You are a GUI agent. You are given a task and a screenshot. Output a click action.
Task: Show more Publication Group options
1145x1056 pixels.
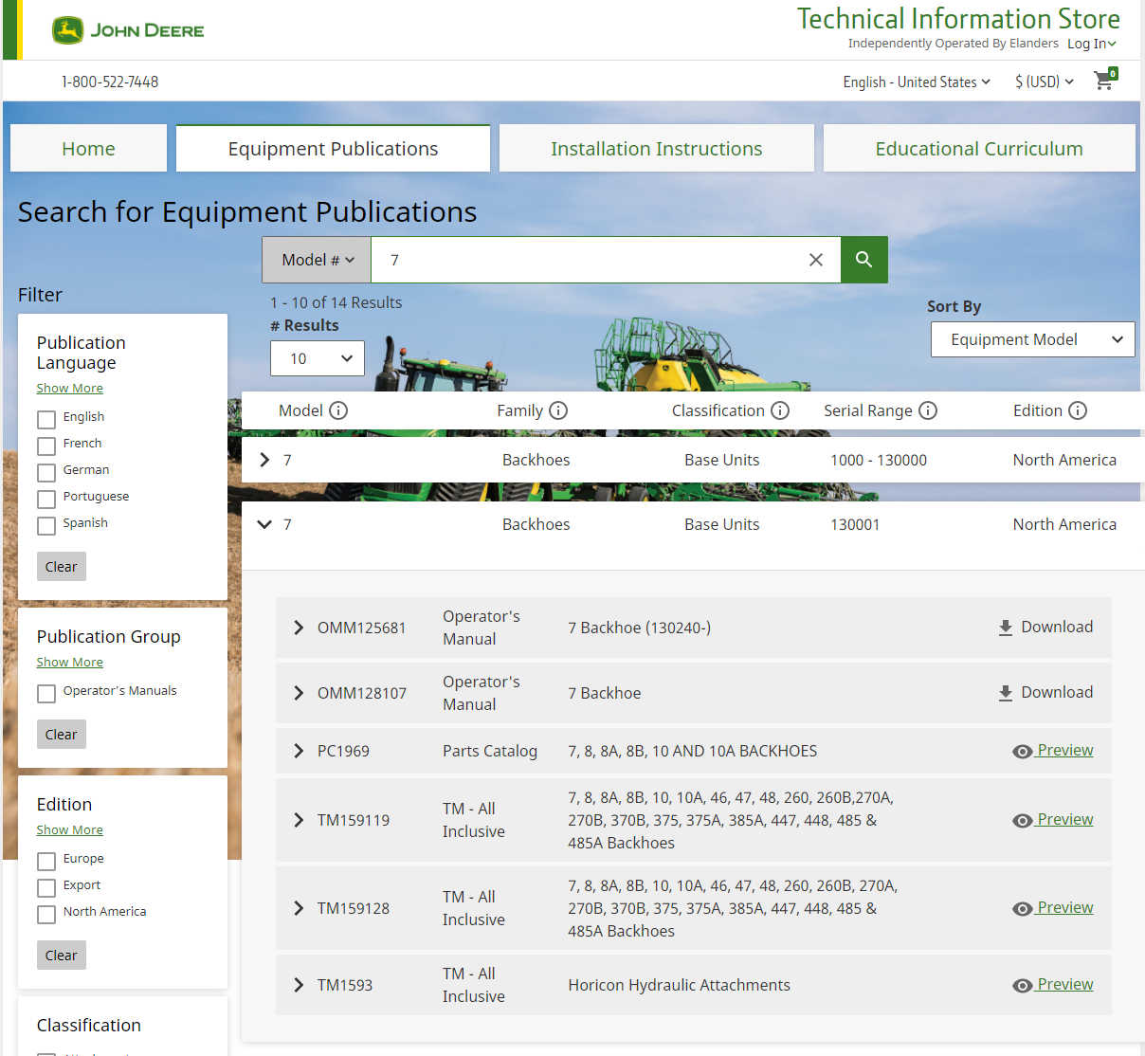tap(70, 663)
